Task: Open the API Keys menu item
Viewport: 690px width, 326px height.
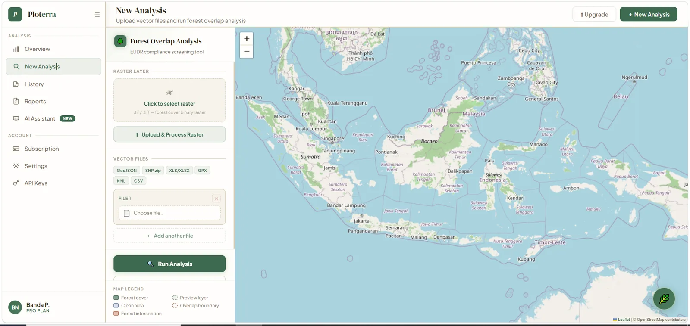Action: [53, 183]
